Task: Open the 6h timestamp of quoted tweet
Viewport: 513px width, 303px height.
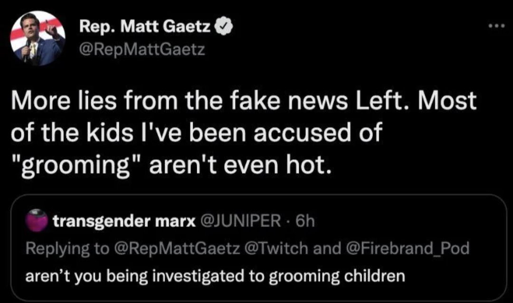Action: click(x=305, y=221)
